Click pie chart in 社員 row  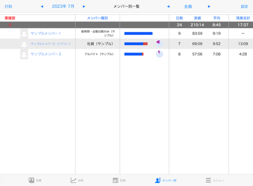159,44
